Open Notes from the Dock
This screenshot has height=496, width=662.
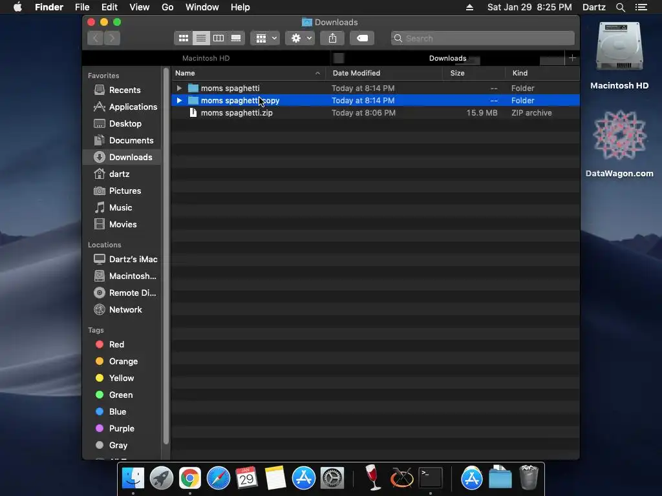[275, 479]
